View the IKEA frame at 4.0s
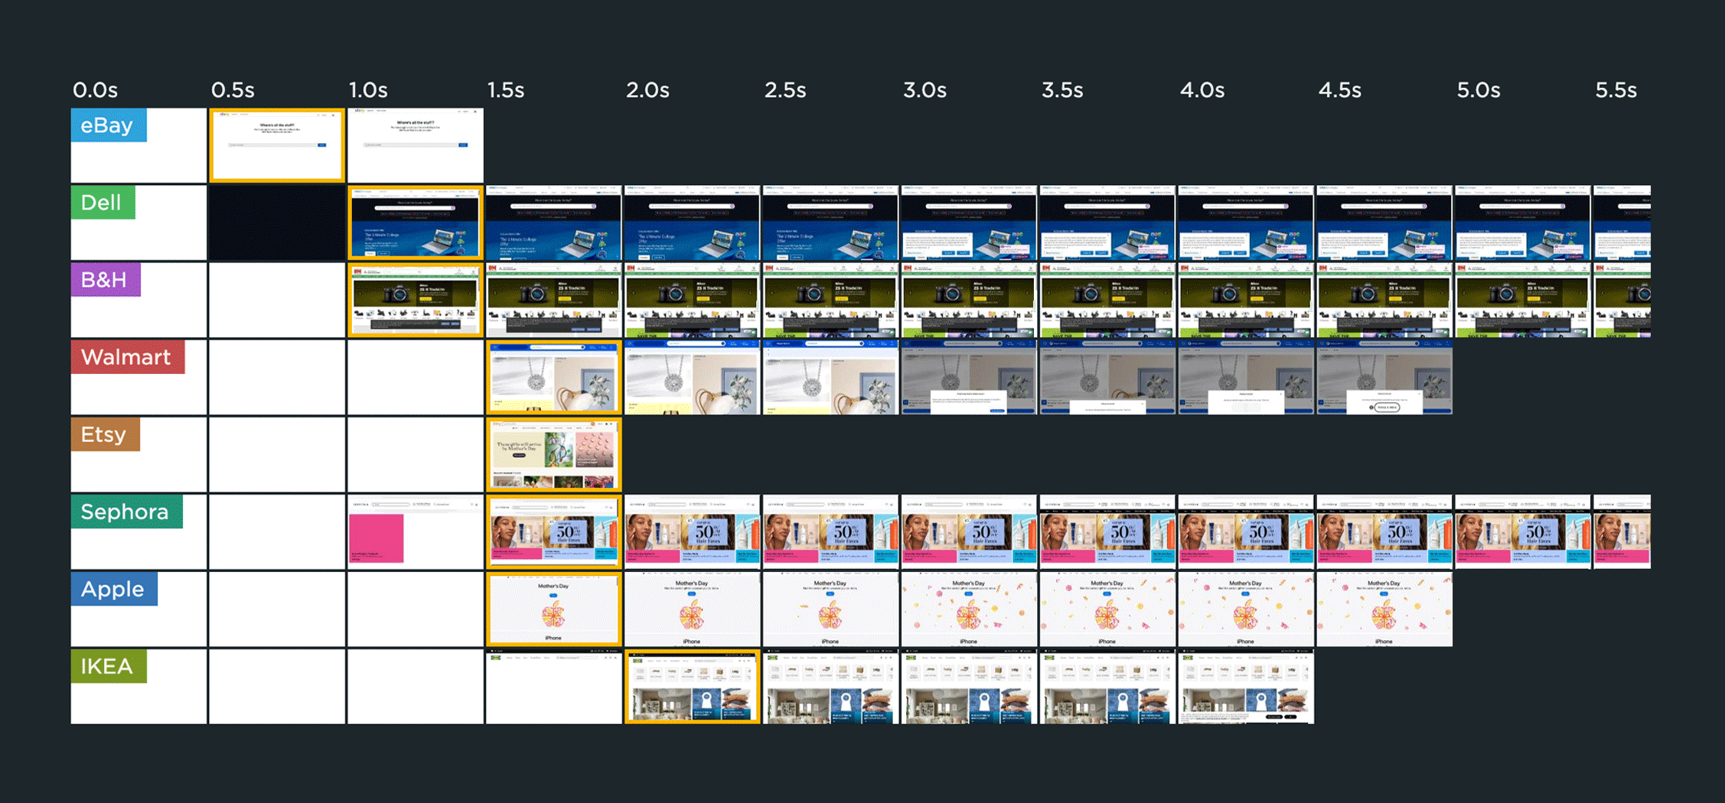The image size is (1725, 803). (1246, 686)
